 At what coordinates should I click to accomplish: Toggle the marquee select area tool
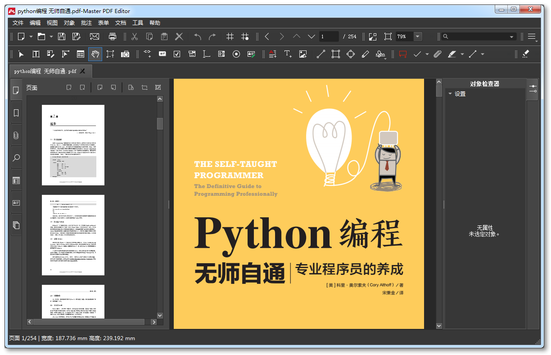pyautogui.click(x=110, y=54)
